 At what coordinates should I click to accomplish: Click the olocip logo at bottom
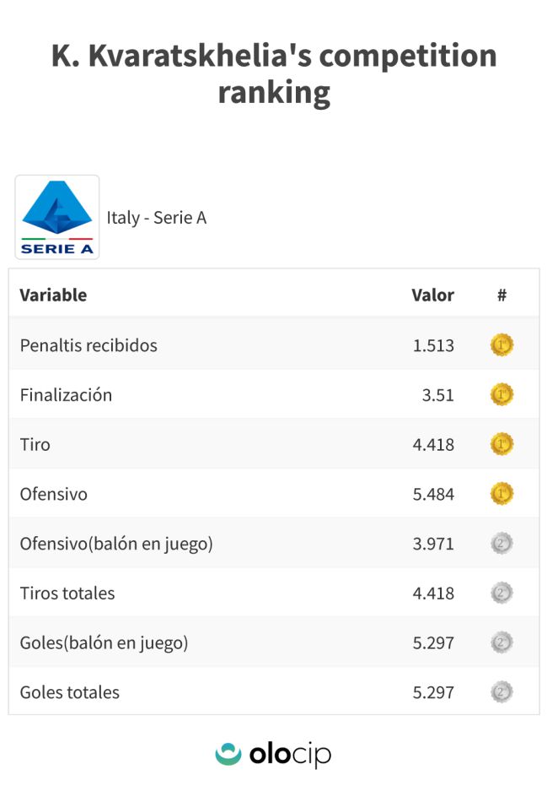coord(273,755)
